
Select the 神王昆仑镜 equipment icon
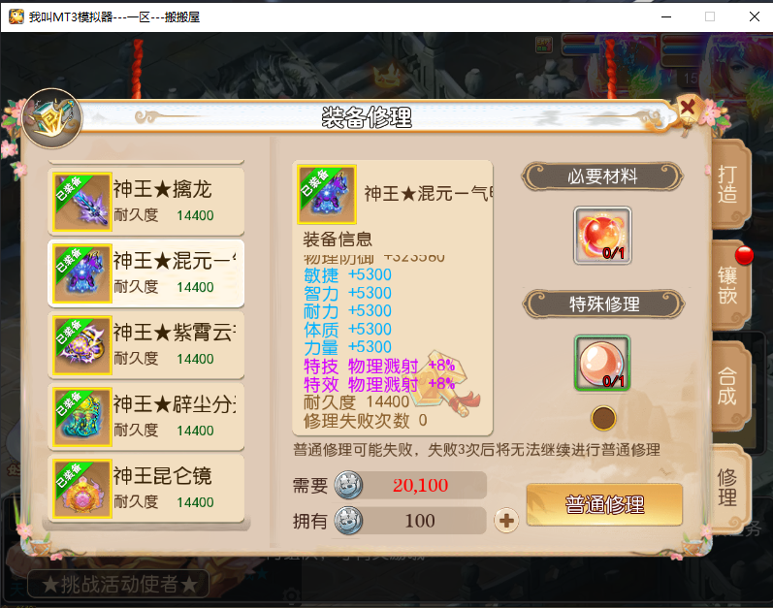[82, 489]
